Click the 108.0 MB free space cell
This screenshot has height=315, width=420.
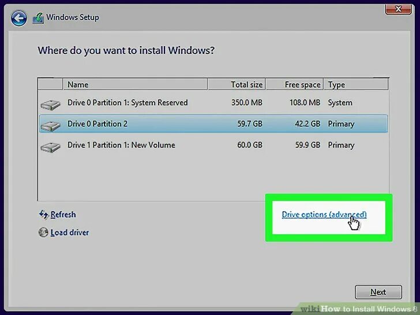tap(305, 103)
